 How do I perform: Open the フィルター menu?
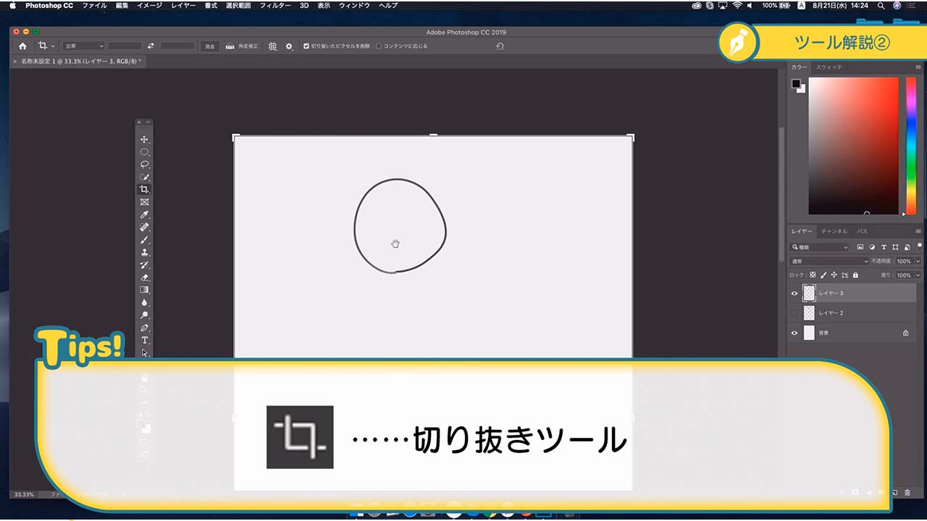coord(275,5)
